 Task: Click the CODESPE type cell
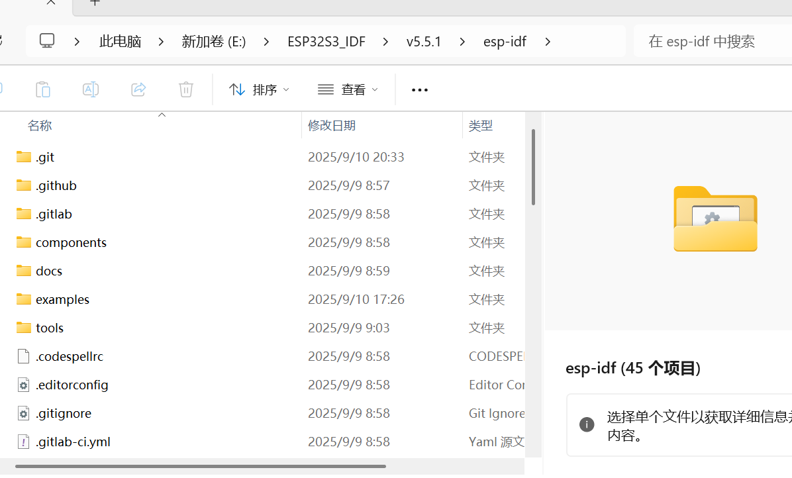click(497, 356)
